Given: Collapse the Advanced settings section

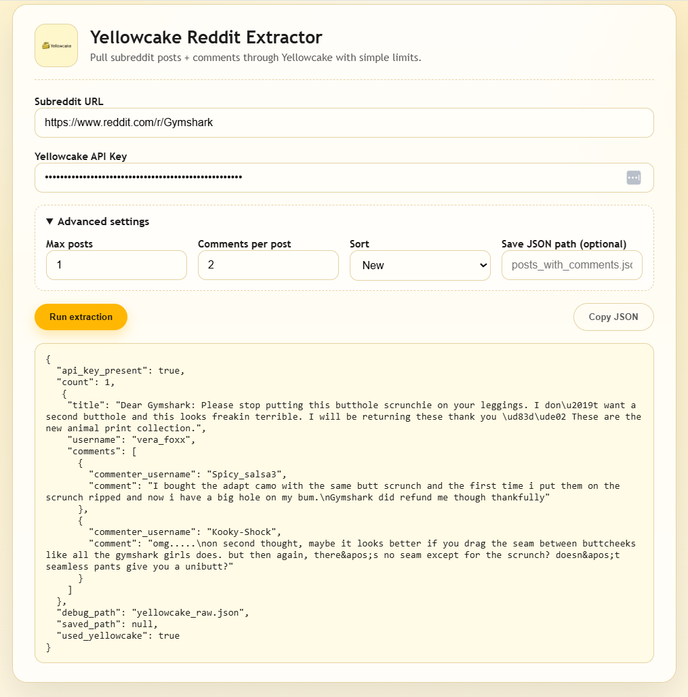Looking at the screenshot, I should [98, 221].
